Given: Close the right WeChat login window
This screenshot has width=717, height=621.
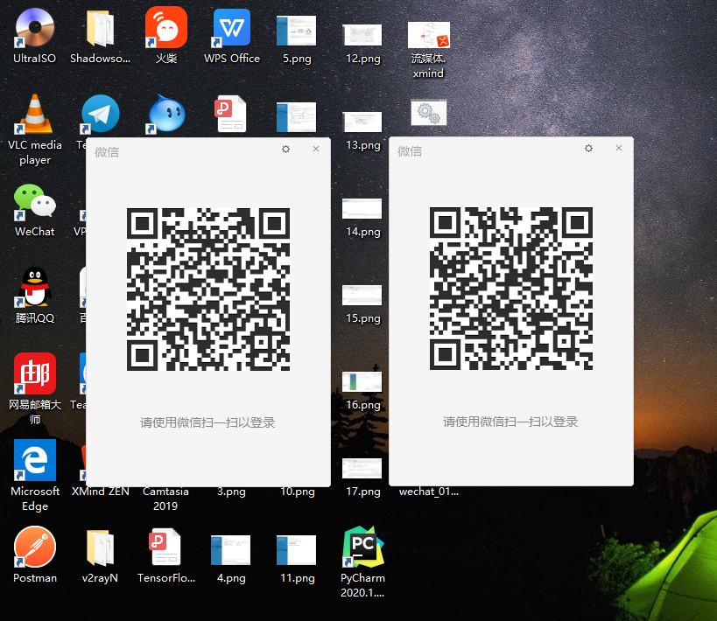Looking at the screenshot, I should pyautogui.click(x=619, y=148).
